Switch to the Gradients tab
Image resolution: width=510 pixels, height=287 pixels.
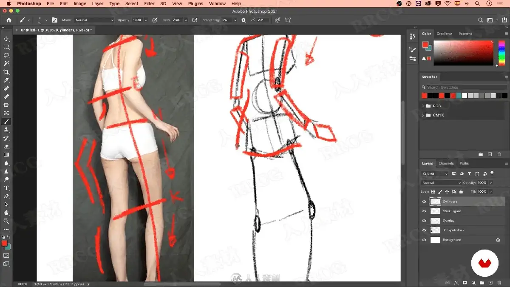click(445, 34)
